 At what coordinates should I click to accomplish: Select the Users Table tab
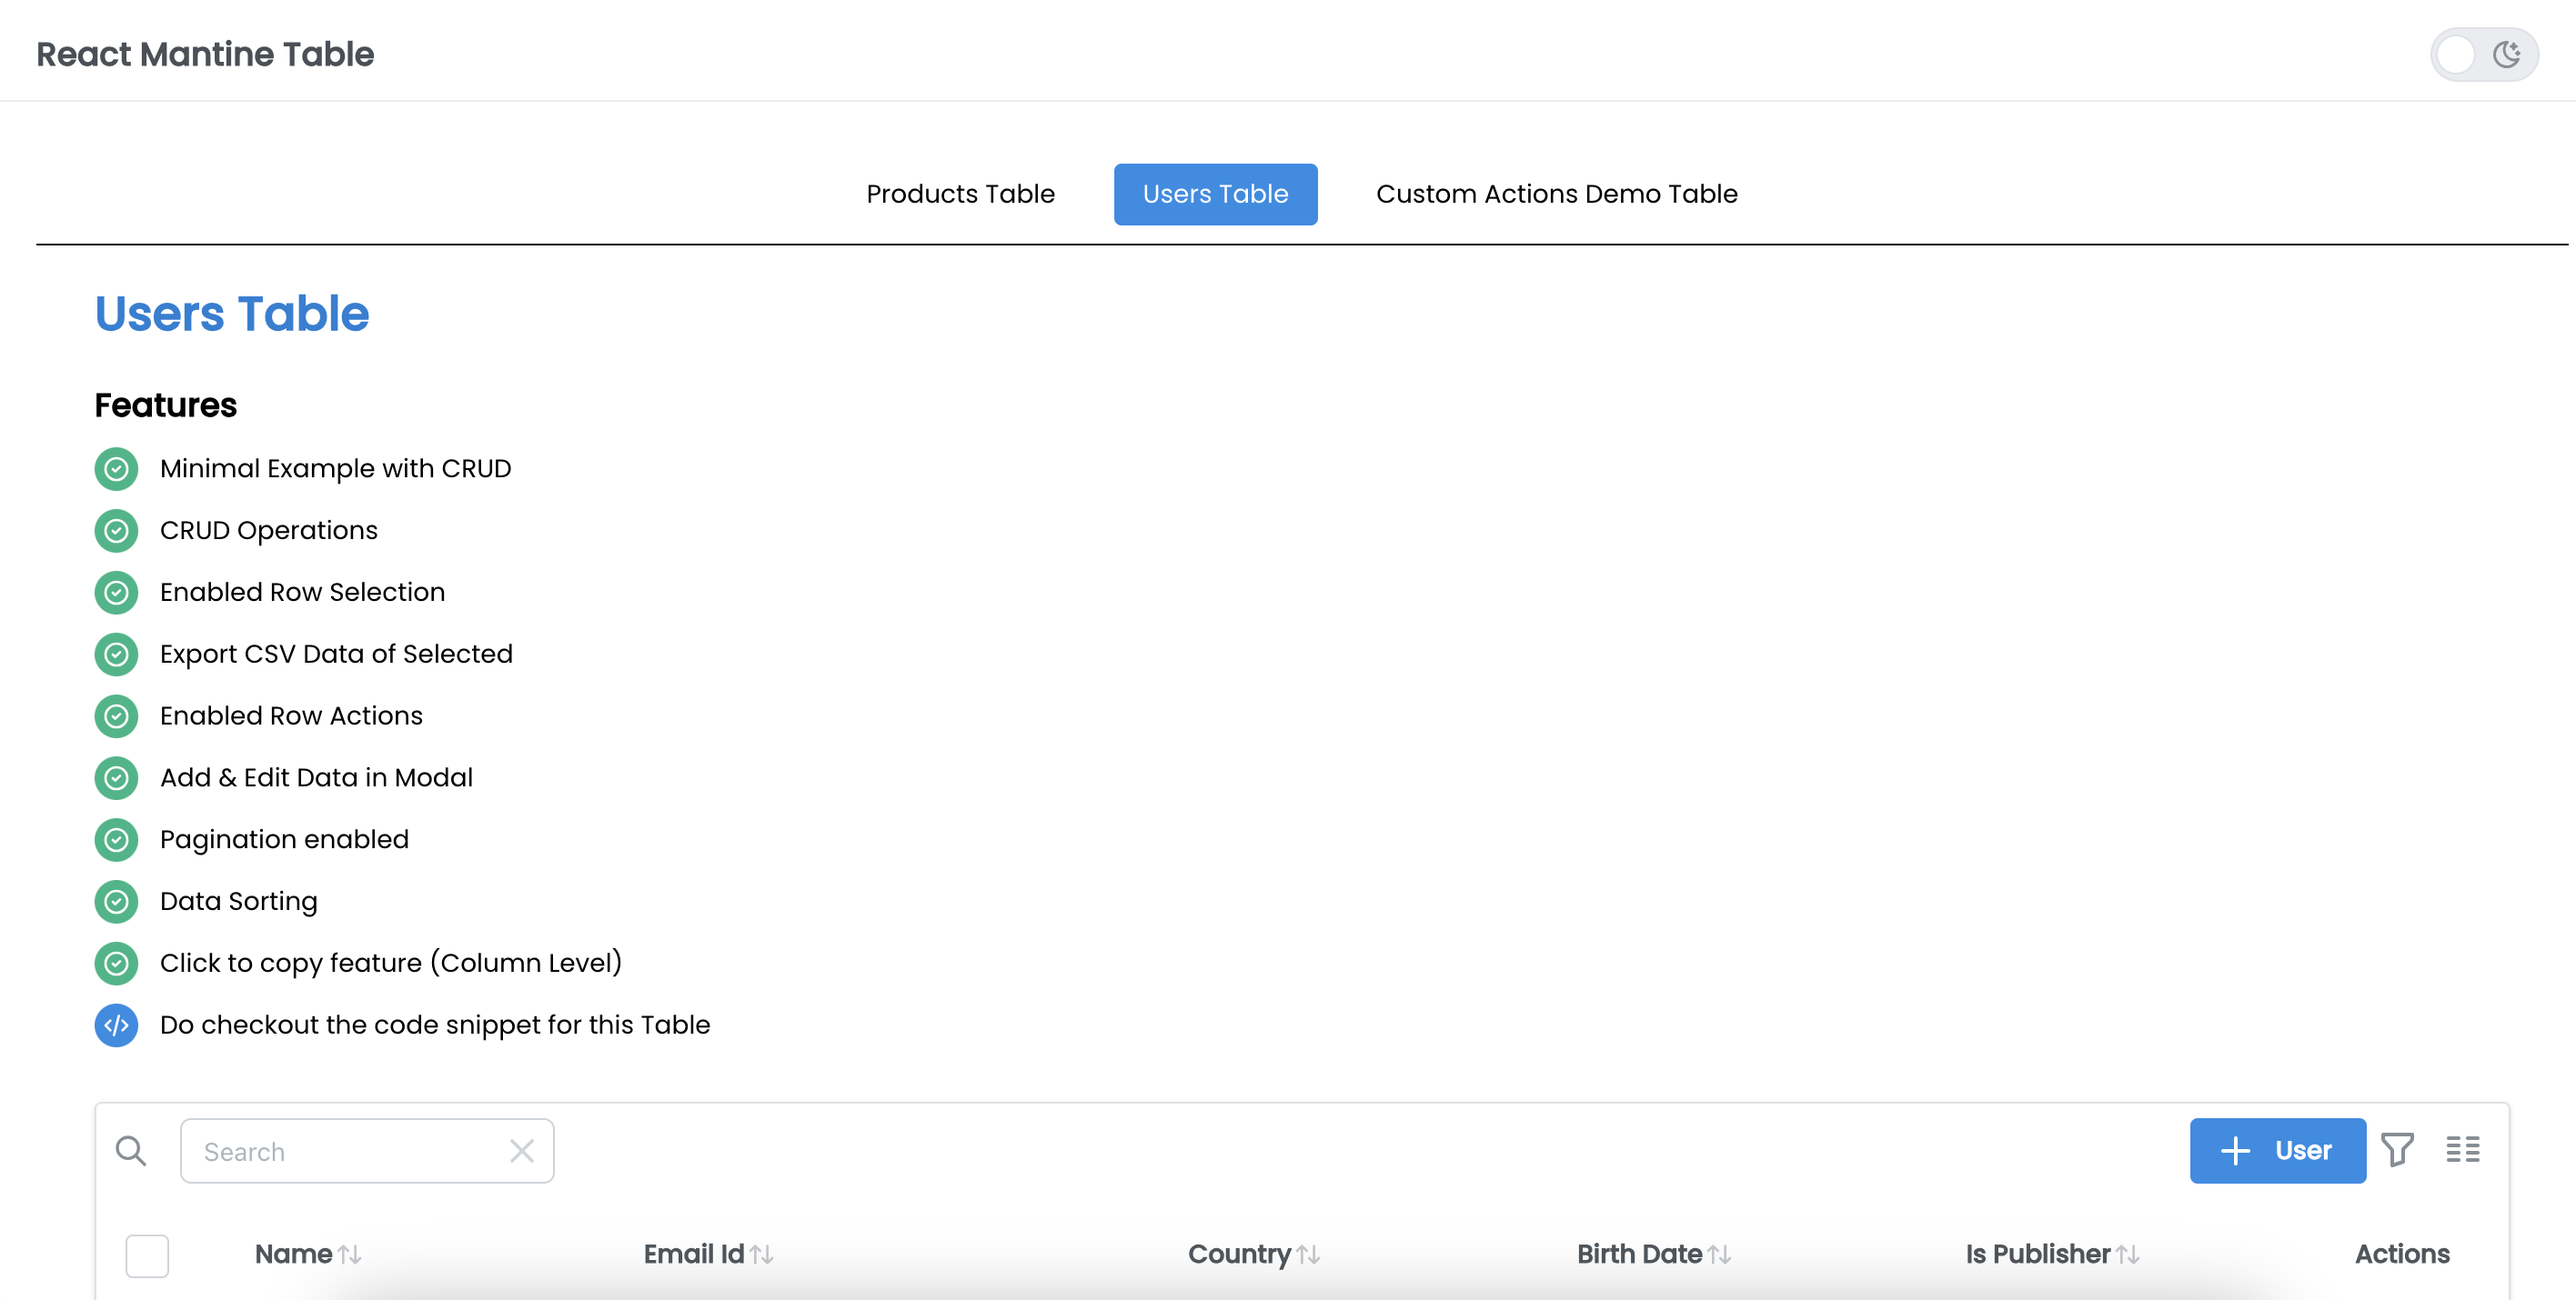(x=1215, y=194)
